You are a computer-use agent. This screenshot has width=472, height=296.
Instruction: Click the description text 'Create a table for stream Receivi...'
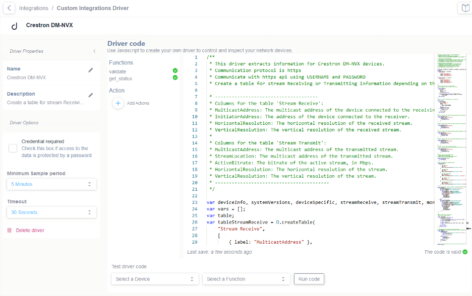45,103
